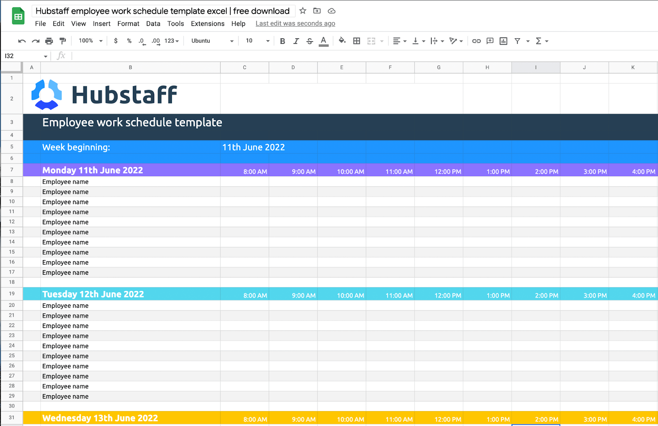
Task: Open the Format menu
Action: click(128, 23)
